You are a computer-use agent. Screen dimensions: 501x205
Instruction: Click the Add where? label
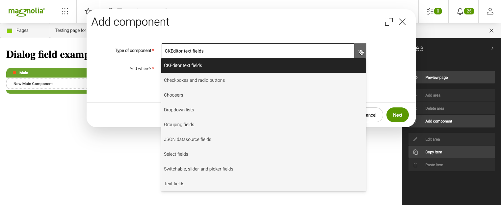(x=142, y=68)
